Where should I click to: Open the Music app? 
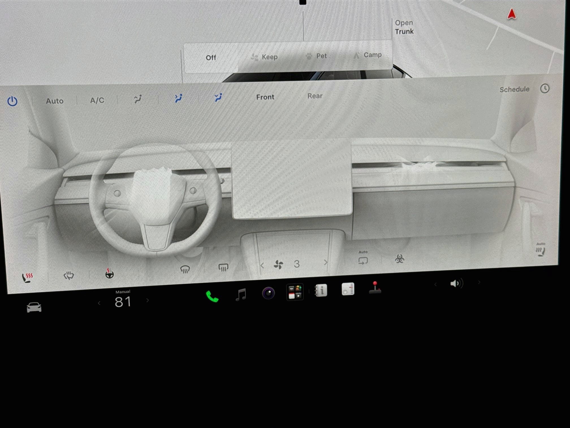coord(241,295)
